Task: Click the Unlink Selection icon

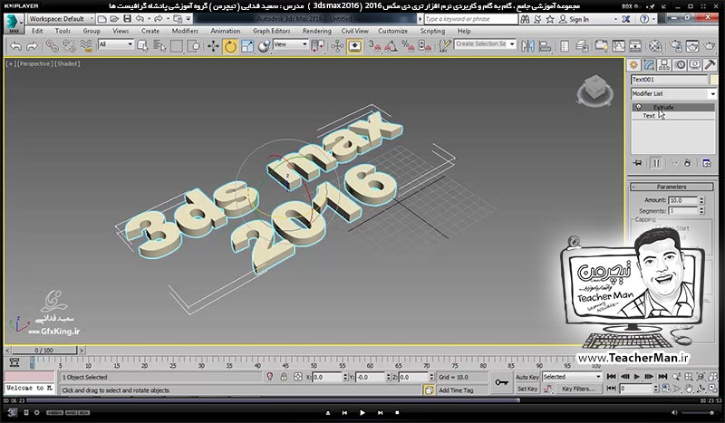Action: pos(69,46)
